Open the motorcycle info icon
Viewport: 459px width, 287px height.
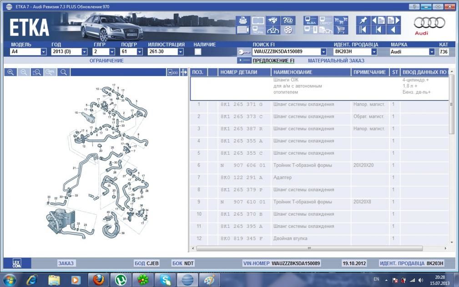(x=273, y=30)
